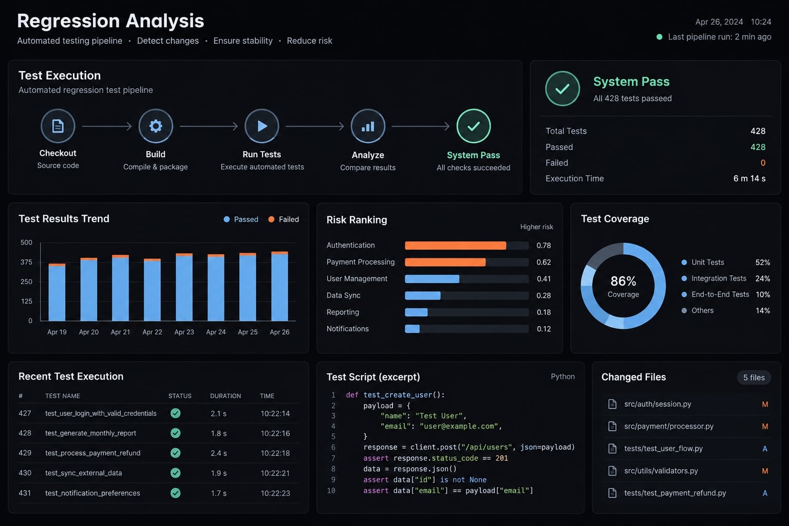The image size is (789, 526).
Task: Click status check for test_sync_external_data
Action: 176,473
